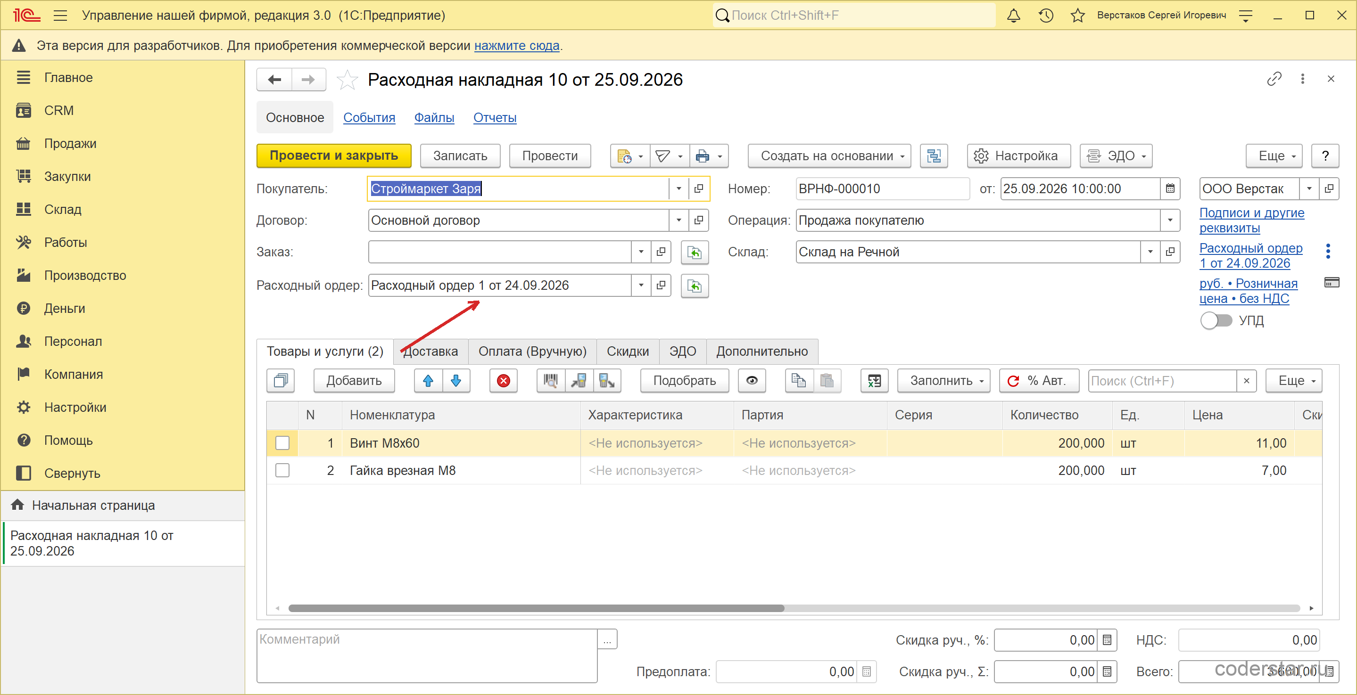Delete row with red cross icon
The image size is (1357, 695).
(x=504, y=381)
